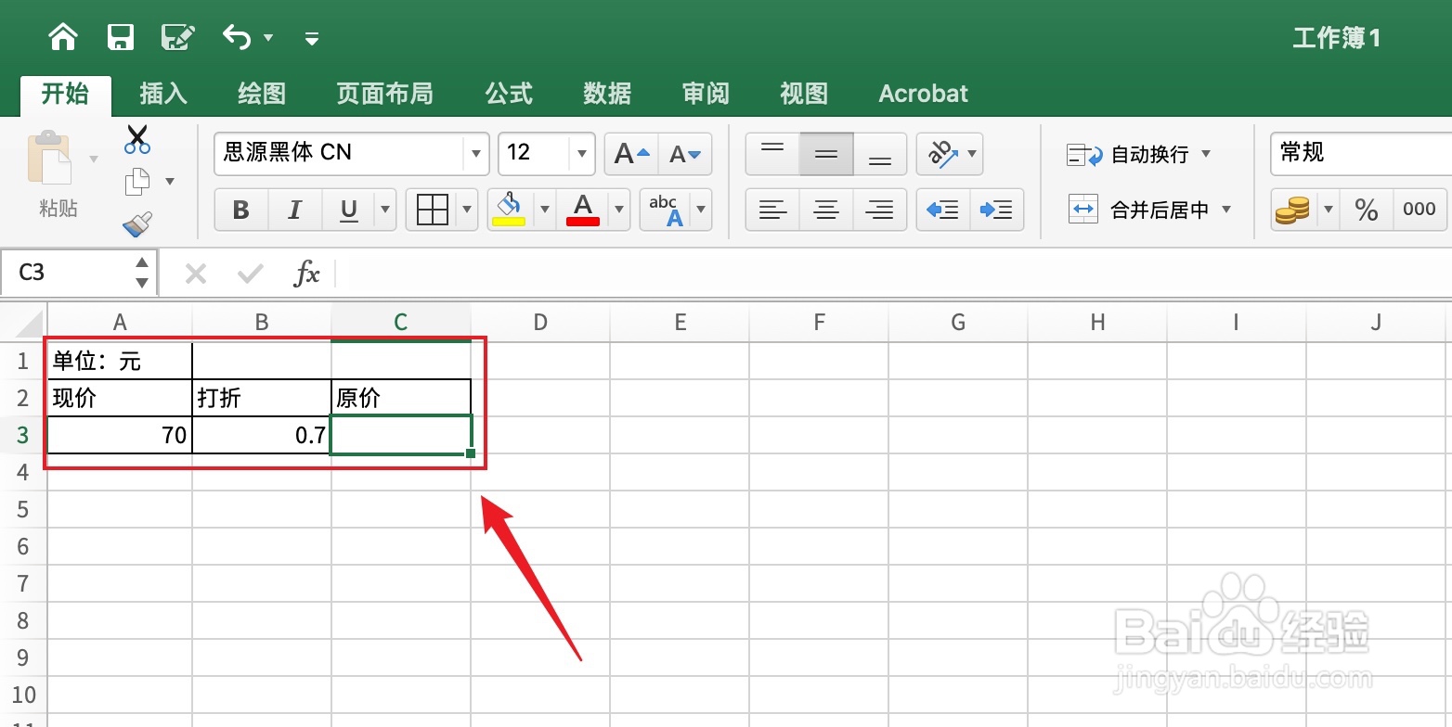Open the 数据 ribbon tab
1452x727 pixels.
pos(607,94)
